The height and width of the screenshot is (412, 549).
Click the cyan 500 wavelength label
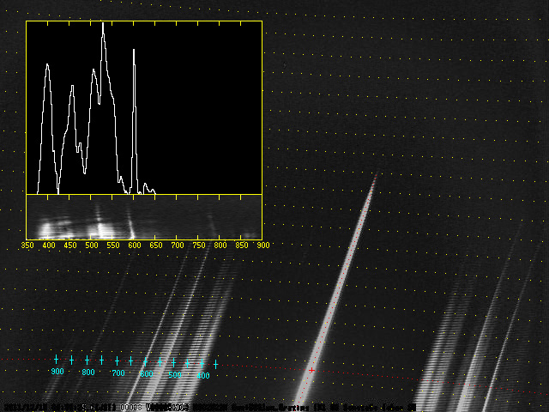point(175,375)
